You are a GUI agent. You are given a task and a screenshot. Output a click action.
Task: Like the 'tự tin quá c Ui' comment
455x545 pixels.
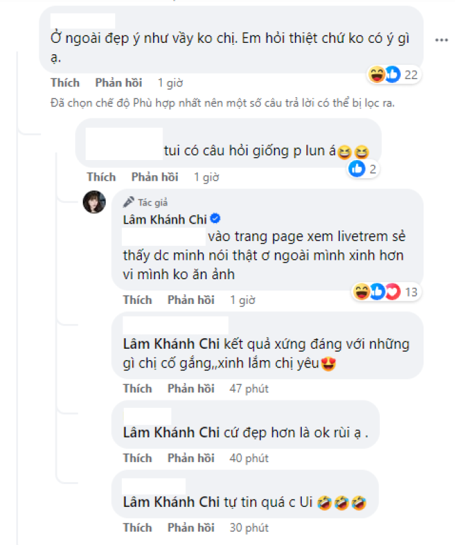click(x=138, y=528)
